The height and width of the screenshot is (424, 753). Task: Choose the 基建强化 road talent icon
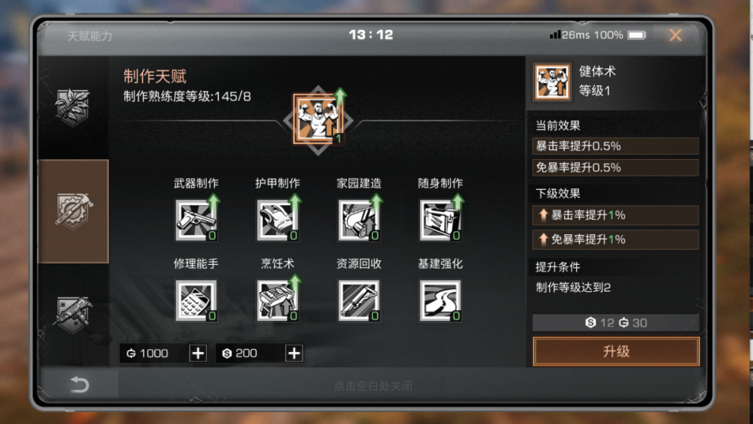pos(441,301)
